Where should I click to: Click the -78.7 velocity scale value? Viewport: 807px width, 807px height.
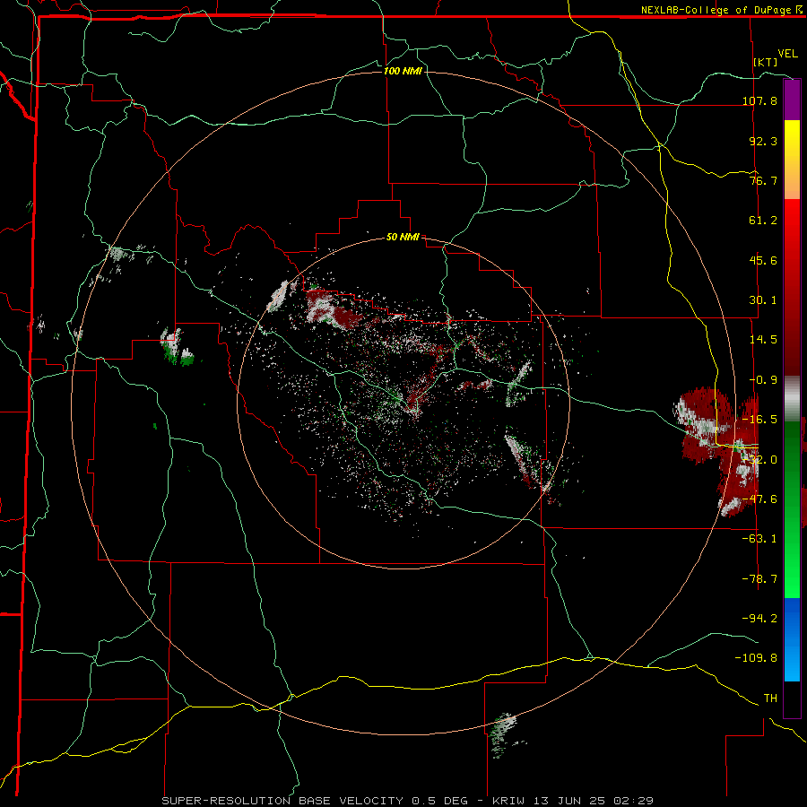tap(760, 579)
